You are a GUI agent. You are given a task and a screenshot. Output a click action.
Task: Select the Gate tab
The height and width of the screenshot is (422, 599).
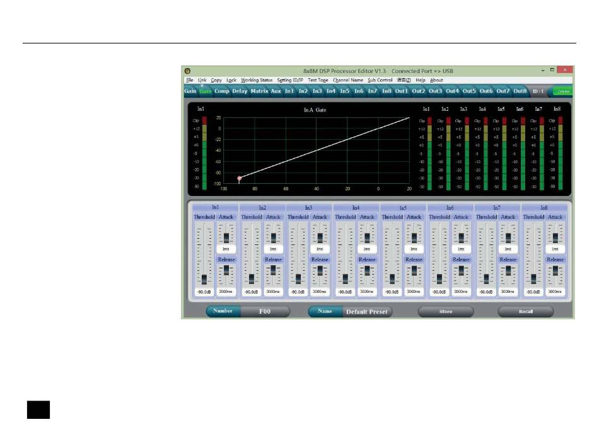click(206, 91)
